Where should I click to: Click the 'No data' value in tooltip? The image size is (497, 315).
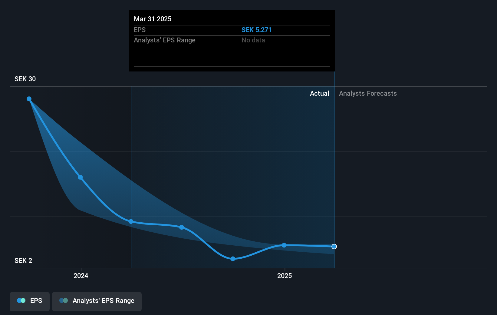click(x=253, y=40)
